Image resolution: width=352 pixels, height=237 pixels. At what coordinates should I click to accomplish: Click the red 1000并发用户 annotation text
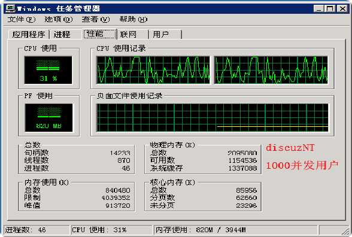pos(302,165)
